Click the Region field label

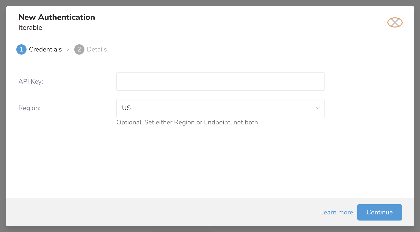[29, 108]
